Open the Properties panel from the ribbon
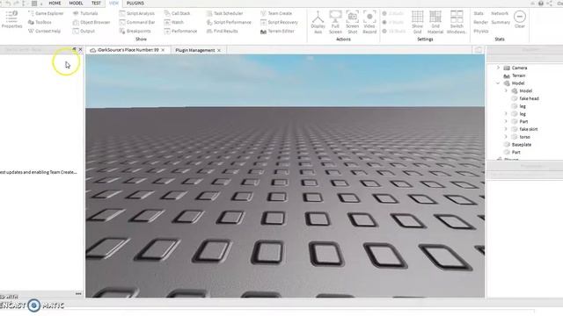Screen dimensions: 563x316 click(11, 19)
